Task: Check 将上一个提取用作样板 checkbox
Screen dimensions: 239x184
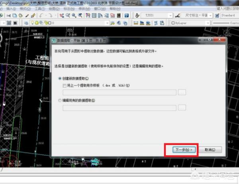Action: click(x=65, y=85)
